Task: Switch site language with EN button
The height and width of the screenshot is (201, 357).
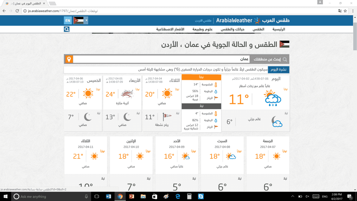Action: (x=67, y=20)
